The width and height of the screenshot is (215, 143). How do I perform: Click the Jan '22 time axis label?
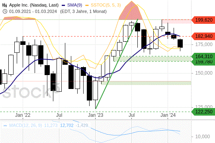point(23,115)
